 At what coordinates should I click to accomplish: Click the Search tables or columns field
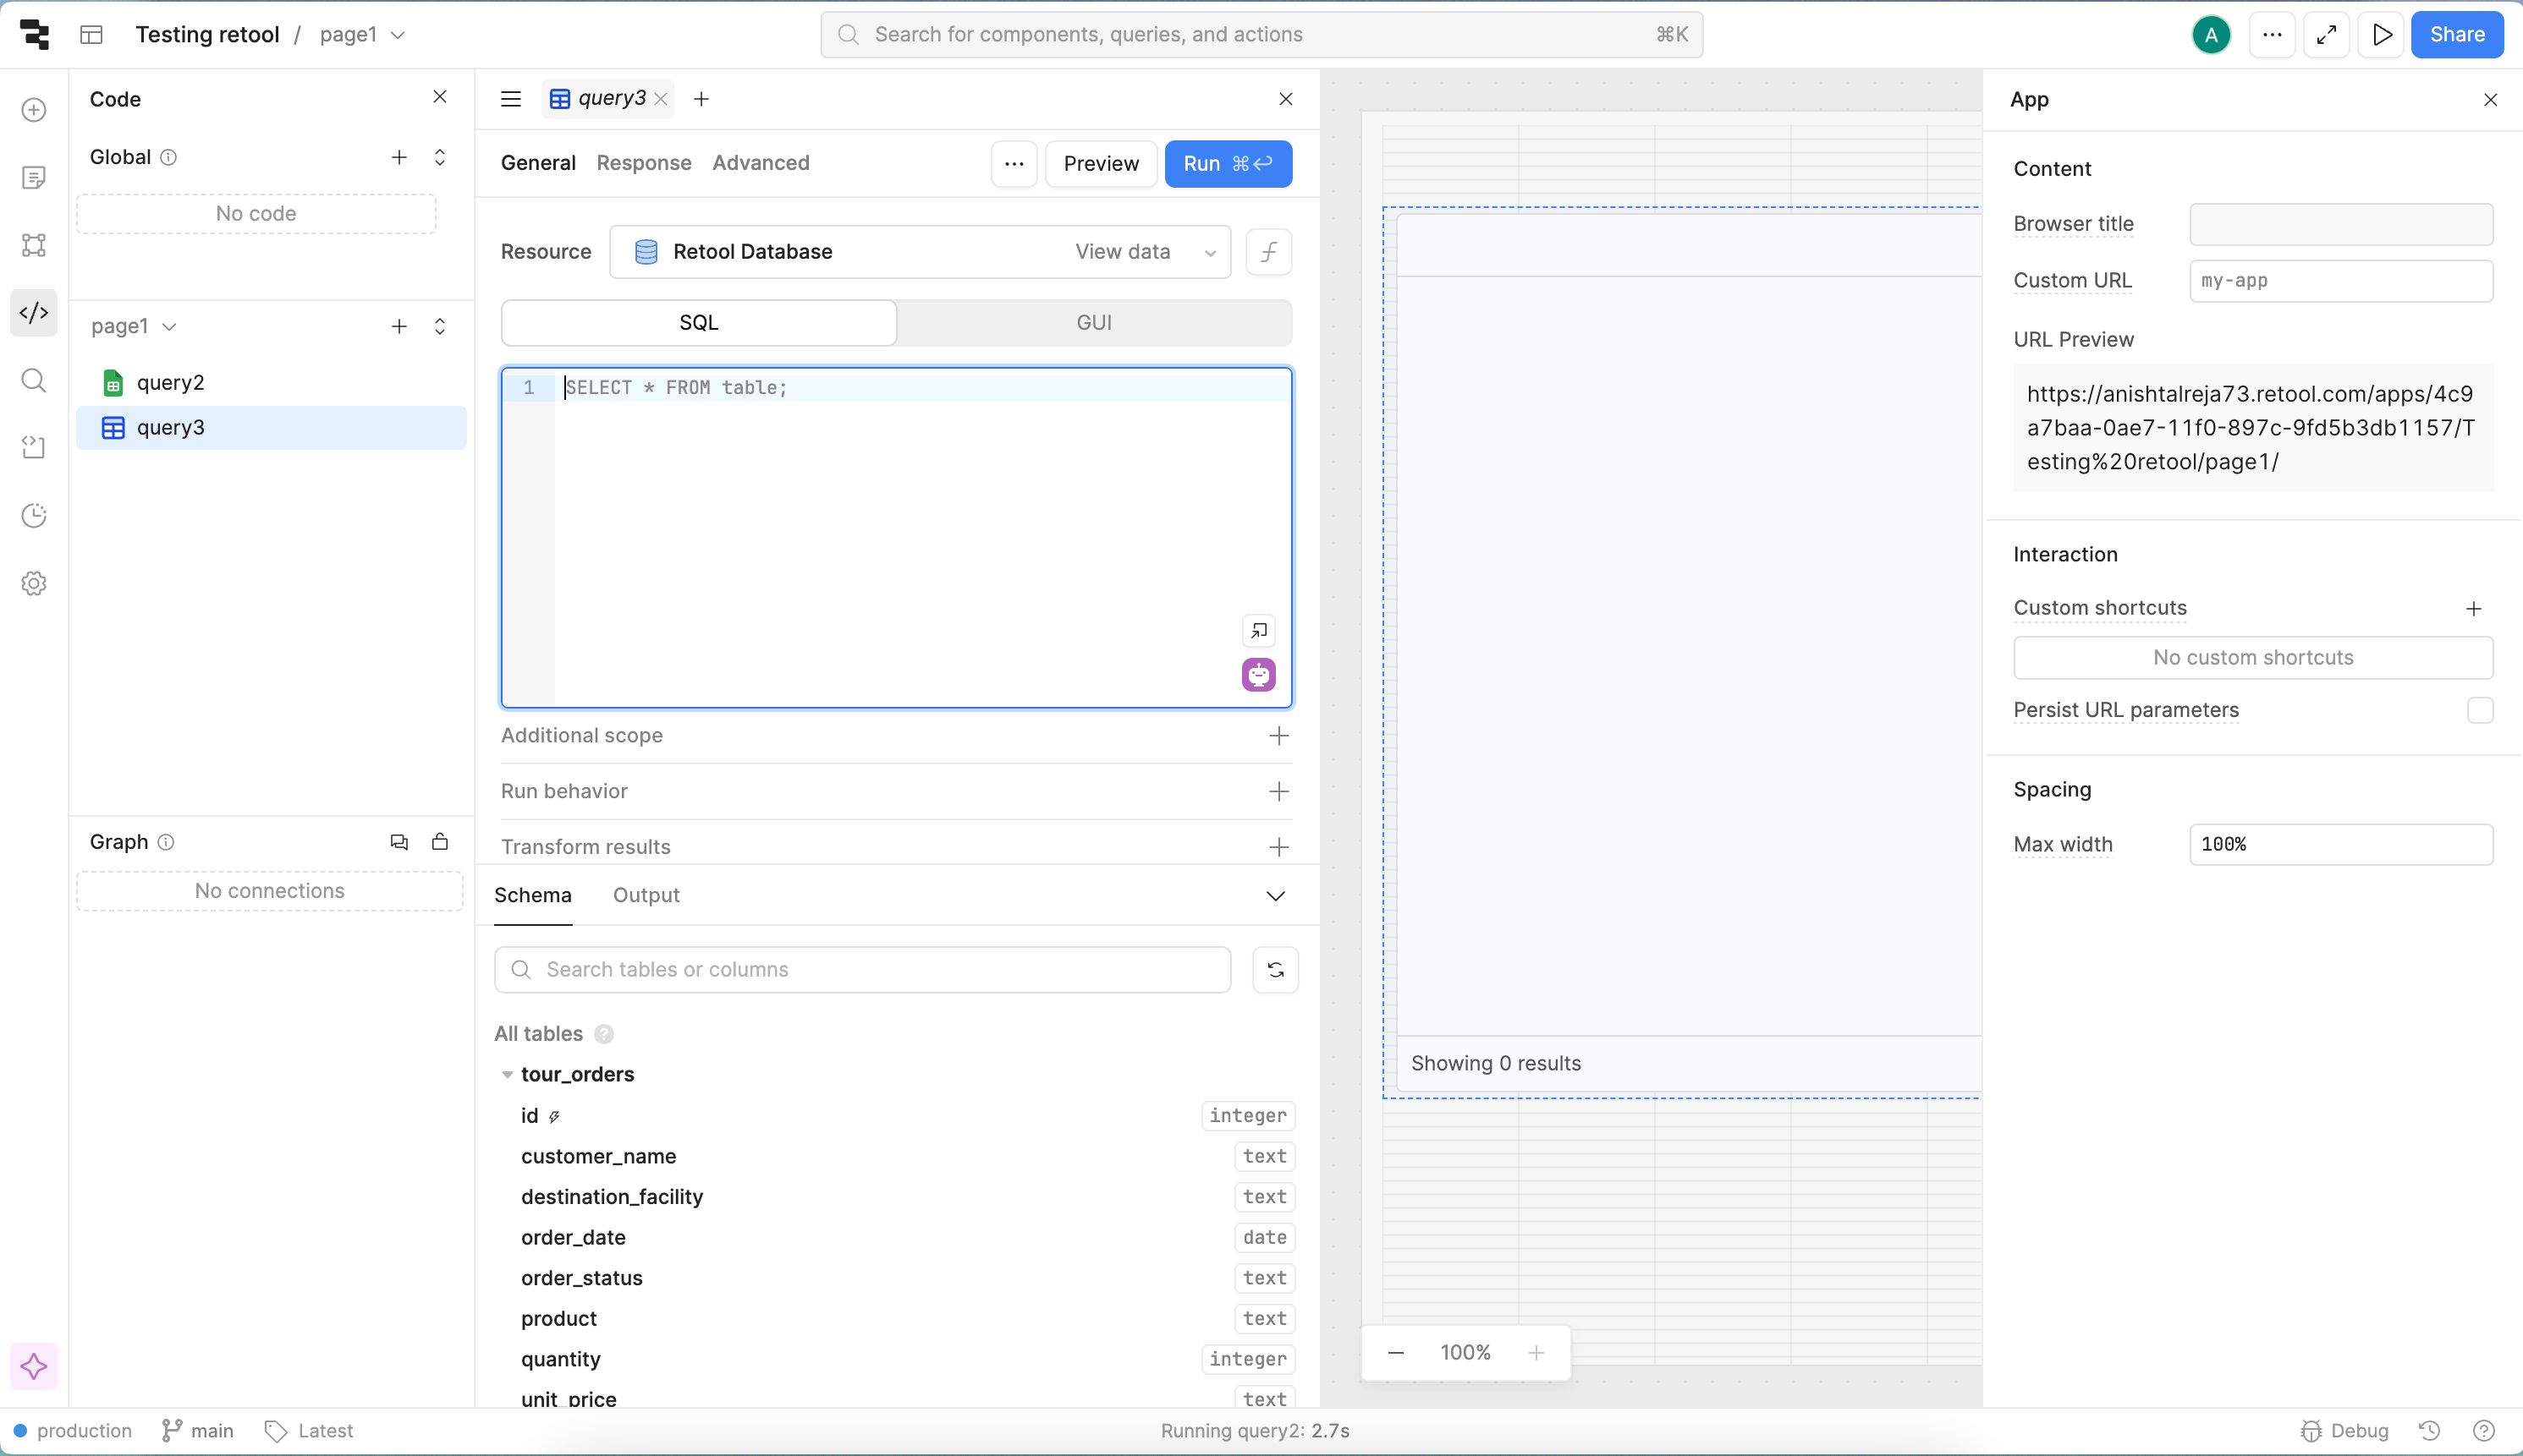[862, 970]
